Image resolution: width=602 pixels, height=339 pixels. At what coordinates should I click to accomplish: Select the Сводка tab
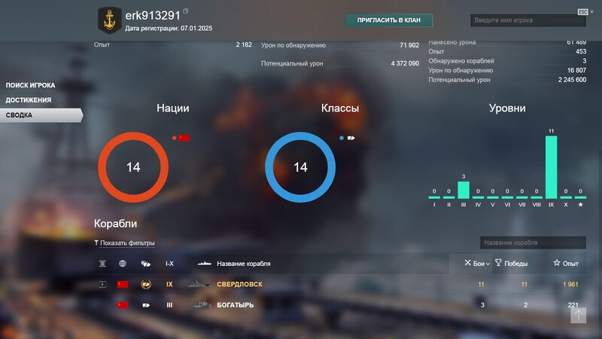point(20,115)
